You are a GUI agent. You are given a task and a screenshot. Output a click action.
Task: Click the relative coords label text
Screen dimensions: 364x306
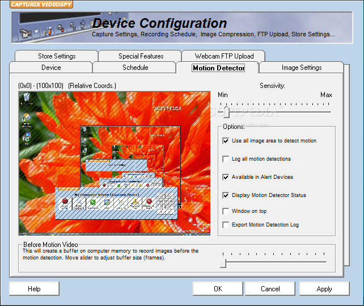click(67, 86)
